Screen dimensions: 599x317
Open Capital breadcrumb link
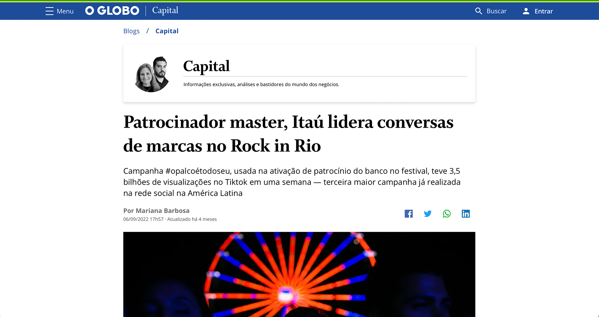tap(167, 31)
